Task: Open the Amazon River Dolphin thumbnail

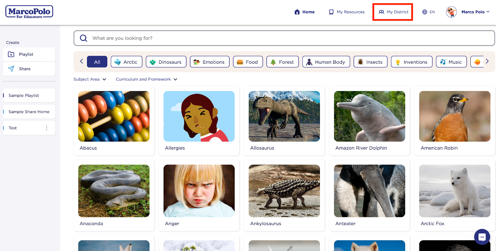Action: point(370,116)
